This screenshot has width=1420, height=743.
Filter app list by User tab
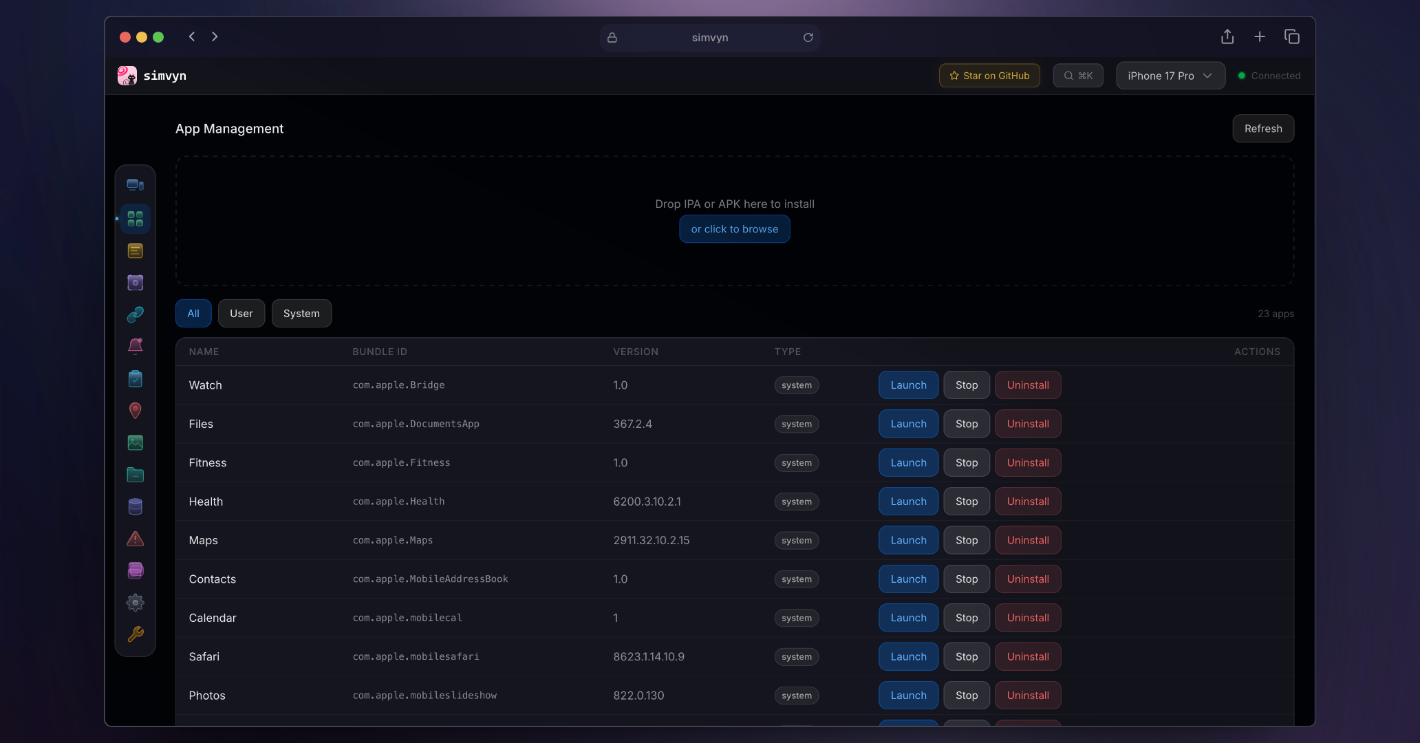241,314
